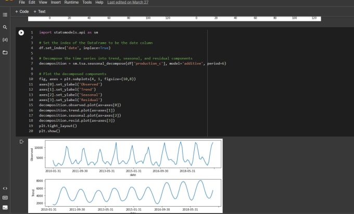Add a new text cell with + Text

[40, 11]
